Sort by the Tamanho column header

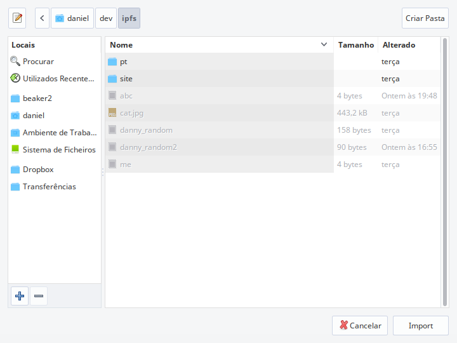pyautogui.click(x=356, y=45)
